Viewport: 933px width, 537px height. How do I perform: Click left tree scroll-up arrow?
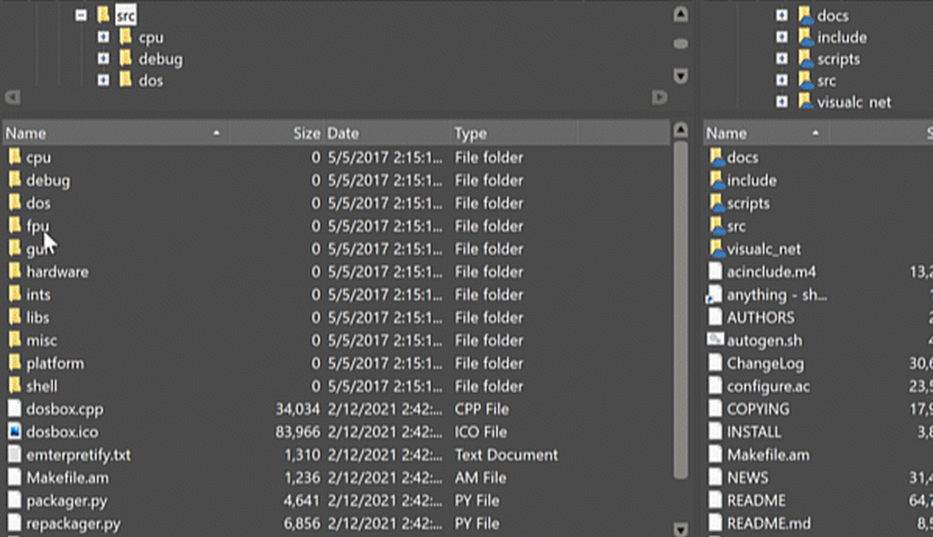(x=681, y=14)
